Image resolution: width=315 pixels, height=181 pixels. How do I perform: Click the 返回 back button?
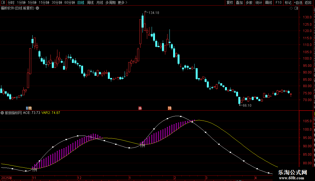click(x=308, y=3)
